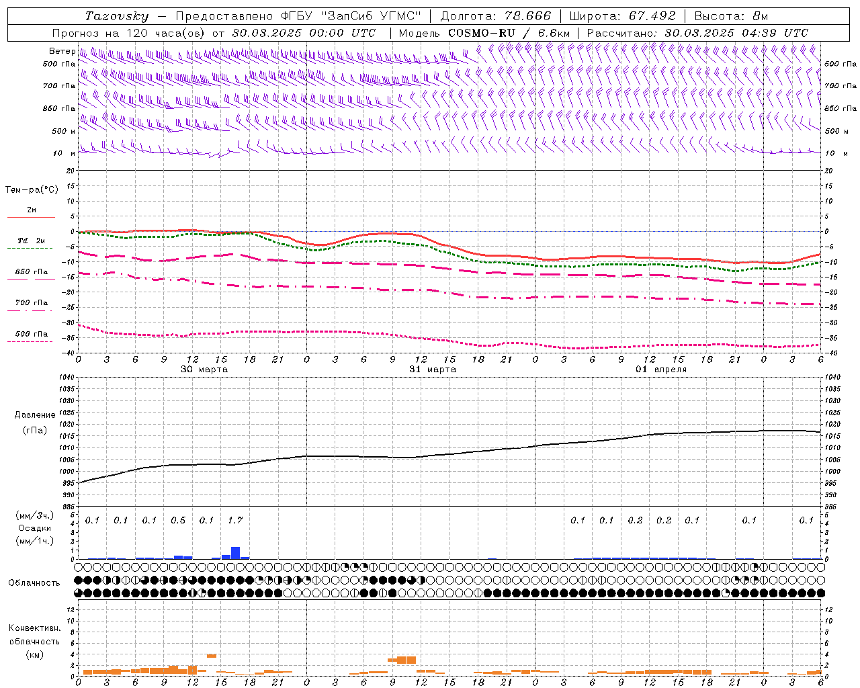The height and width of the screenshot is (688, 860).
Task: Click the date label 31 марта
Action: 433,370
